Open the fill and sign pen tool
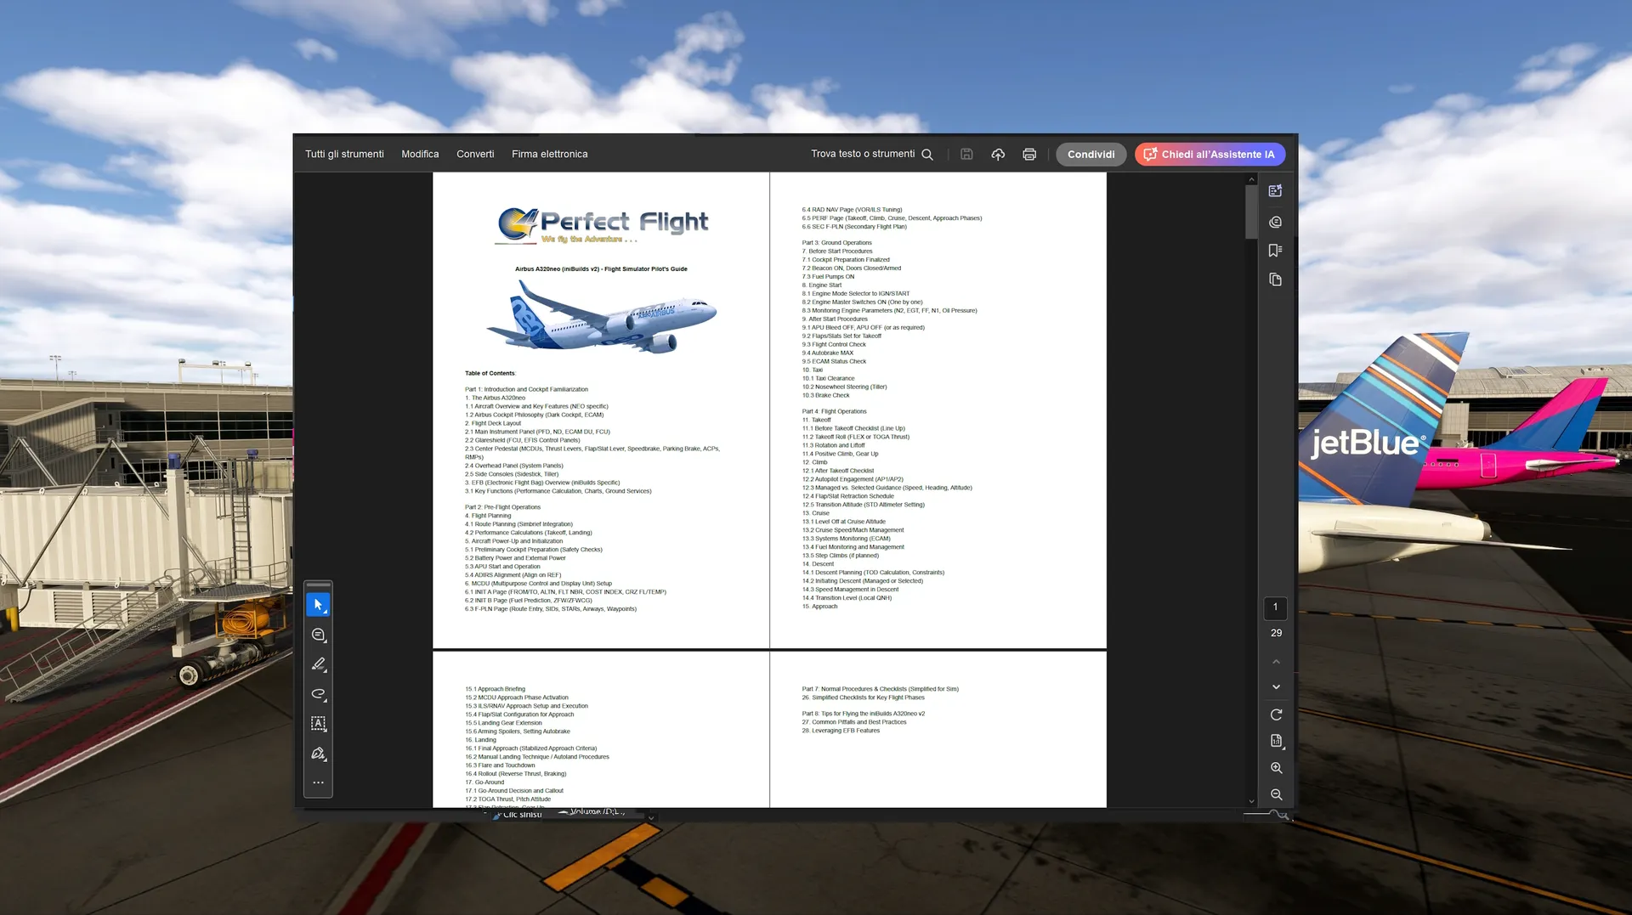The image size is (1632, 915). (x=318, y=754)
